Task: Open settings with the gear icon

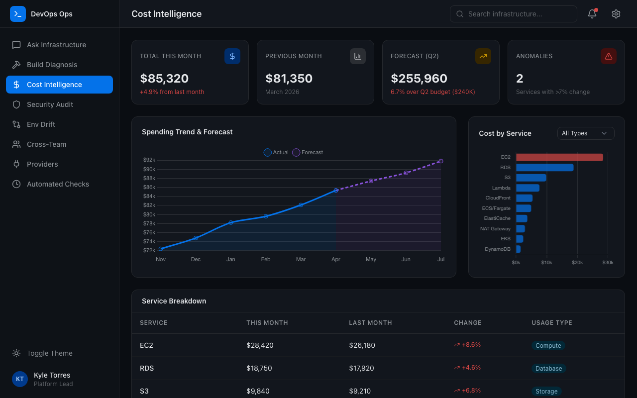Action: pyautogui.click(x=616, y=14)
